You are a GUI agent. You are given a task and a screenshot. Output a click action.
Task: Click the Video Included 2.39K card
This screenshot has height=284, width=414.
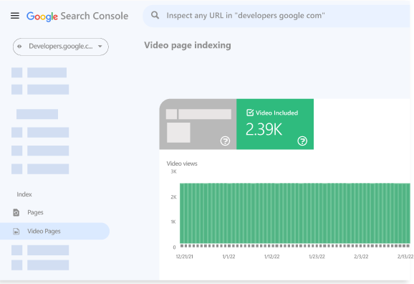pyautogui.click(x=275, y=124)
